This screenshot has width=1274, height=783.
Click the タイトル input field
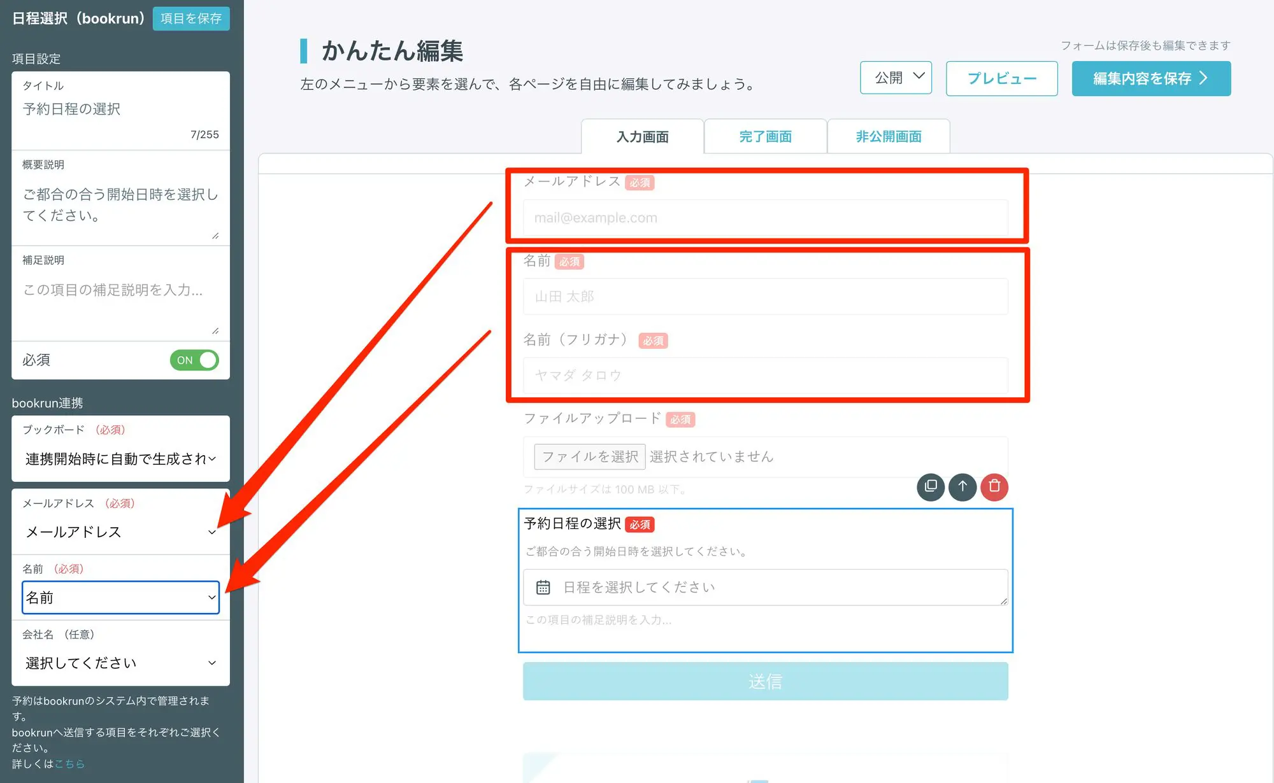coord(120,109)
